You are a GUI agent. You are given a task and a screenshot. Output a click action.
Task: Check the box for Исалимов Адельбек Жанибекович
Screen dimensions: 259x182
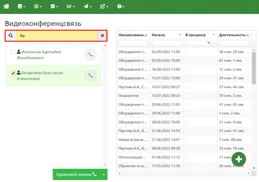tap(13, 52)
